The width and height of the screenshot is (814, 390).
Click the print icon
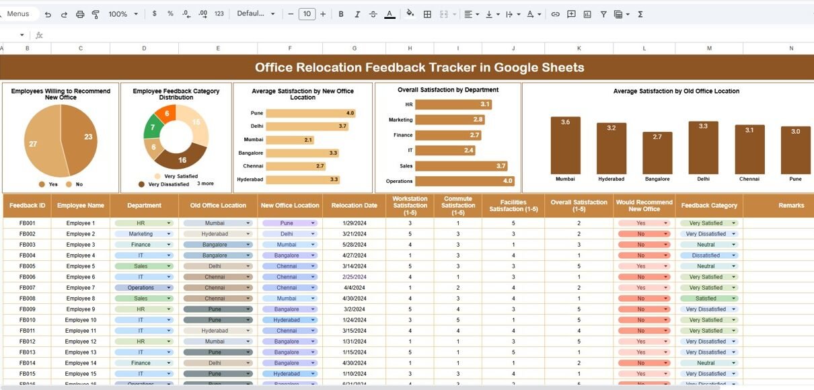[80, 14]
